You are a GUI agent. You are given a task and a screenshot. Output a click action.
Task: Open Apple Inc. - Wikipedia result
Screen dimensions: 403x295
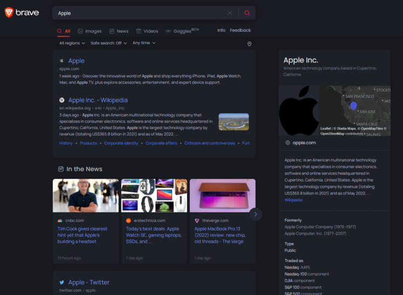(98, 100)
